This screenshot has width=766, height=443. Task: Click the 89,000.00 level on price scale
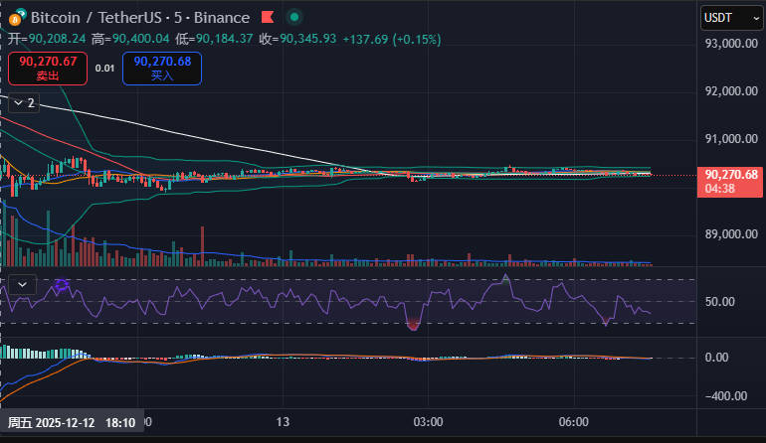coord(731,235)
